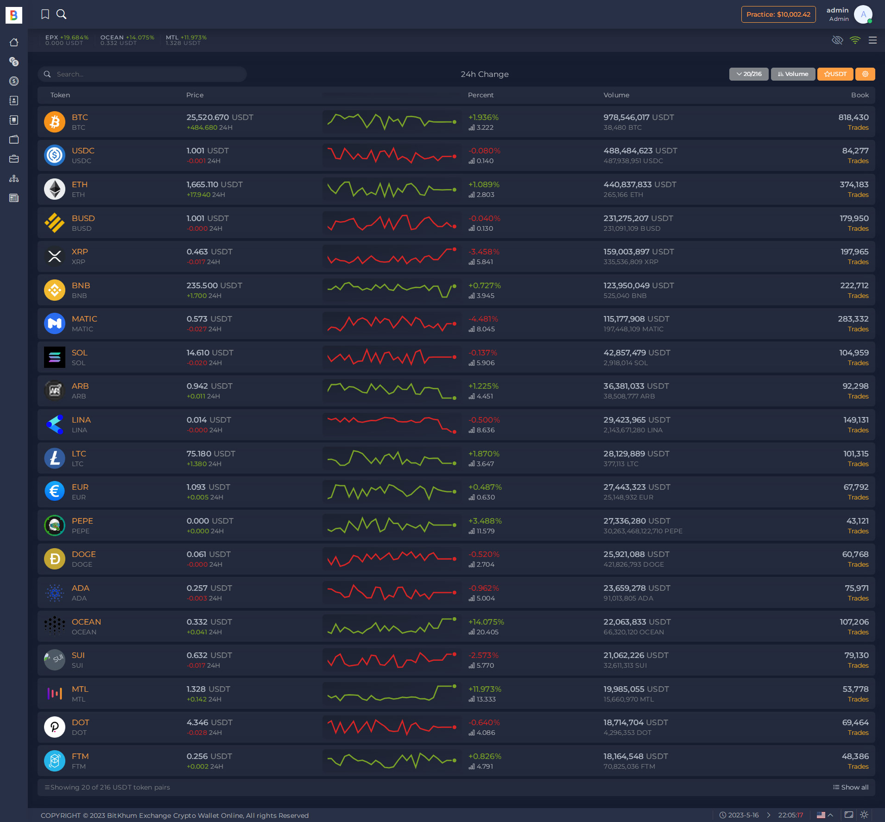
Task: Open the language flag dropdown in the footer
Action: [825, 815]
